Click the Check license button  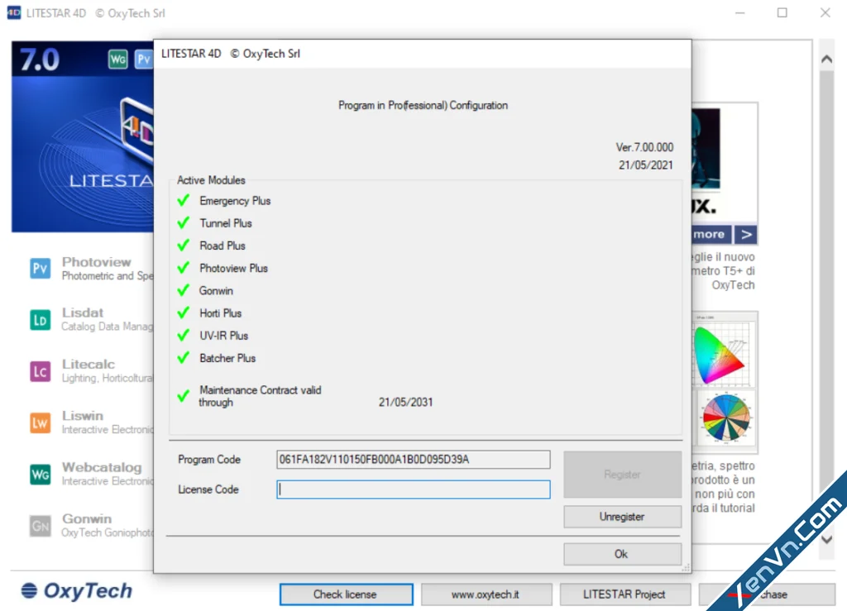click(347, 594)
